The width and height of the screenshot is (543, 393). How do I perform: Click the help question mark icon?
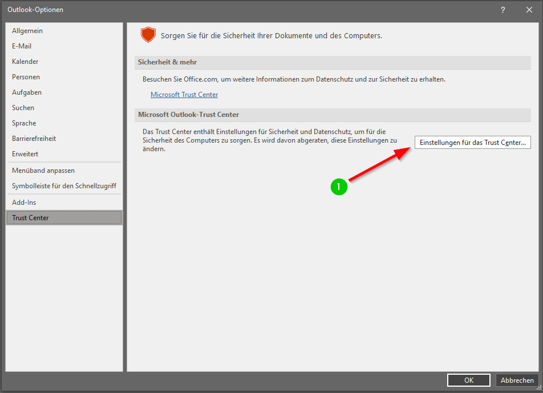click(503, 10)
